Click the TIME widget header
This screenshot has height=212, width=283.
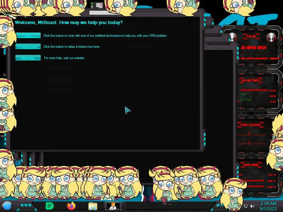[x=251, y=37]
